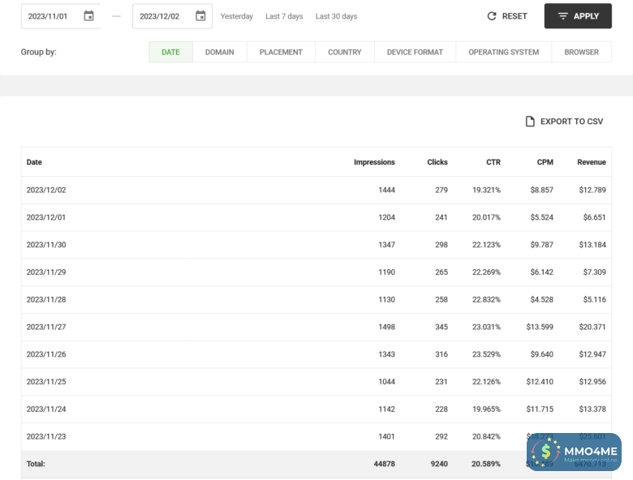Group by BROWSER tab
Viewport: 633px width, 480px height.
tap(581, 52)
